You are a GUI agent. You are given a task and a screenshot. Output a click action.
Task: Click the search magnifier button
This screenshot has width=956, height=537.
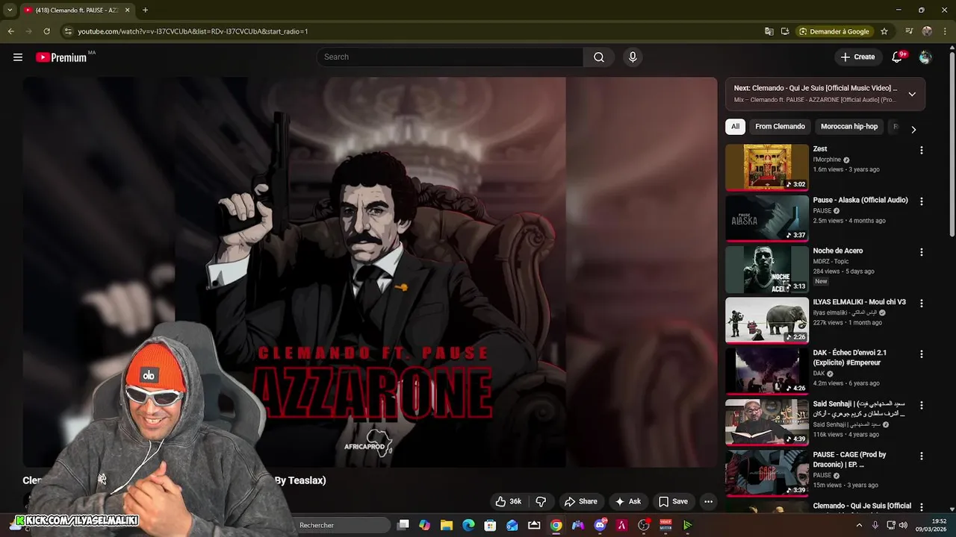[x=599, y=57]
